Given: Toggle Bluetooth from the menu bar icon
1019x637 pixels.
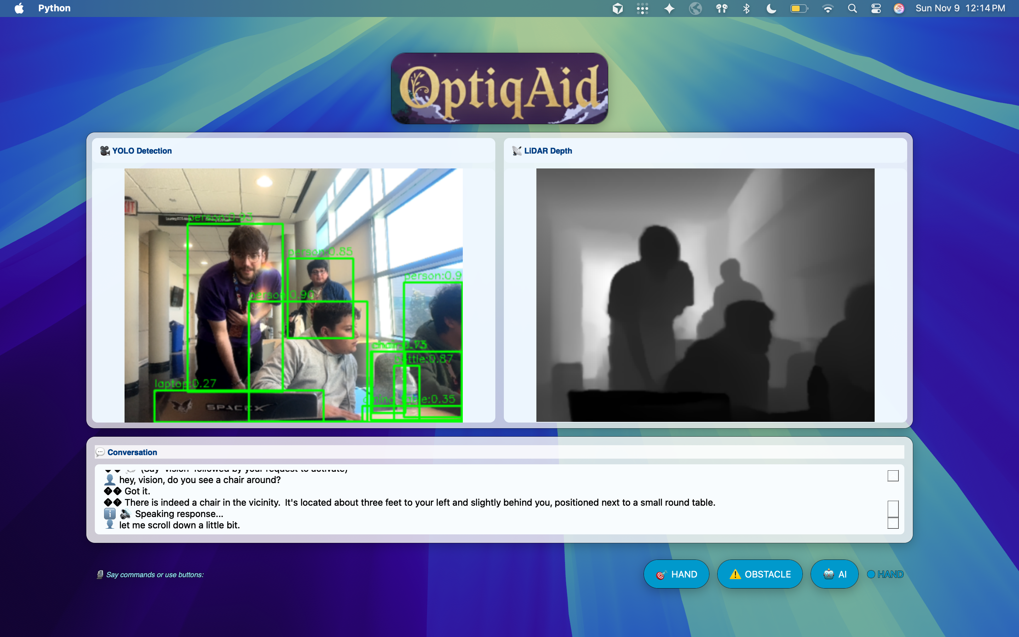Looking at the screenshot, I should tap(746, 8).
